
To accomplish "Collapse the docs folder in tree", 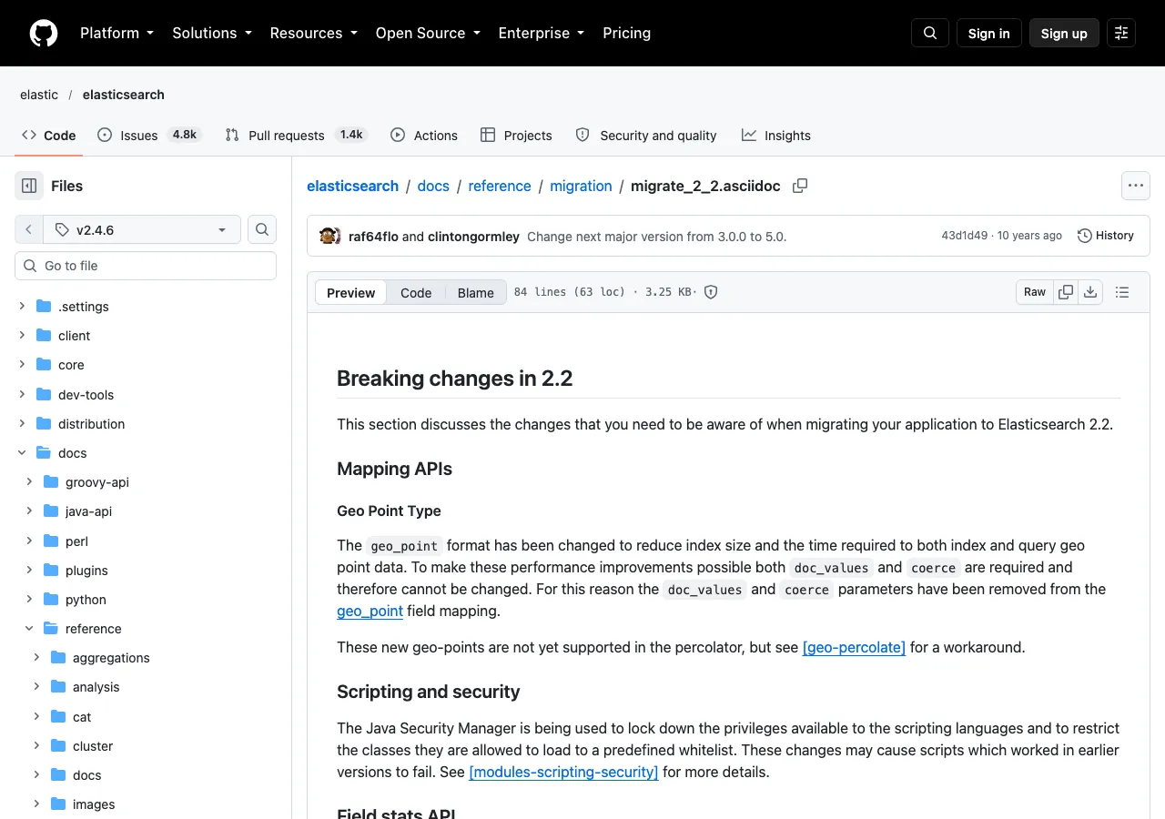I will (22, 453).
